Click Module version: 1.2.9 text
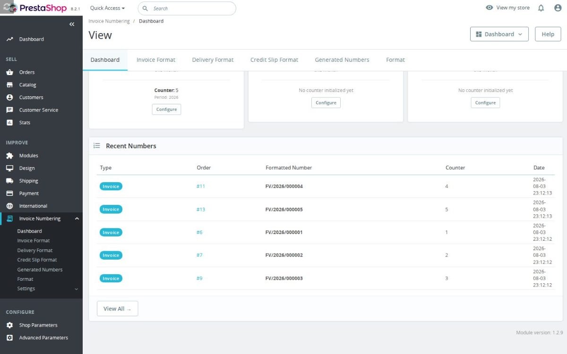The height and width of the screenshot is (354, 567). tap(539, 333)
